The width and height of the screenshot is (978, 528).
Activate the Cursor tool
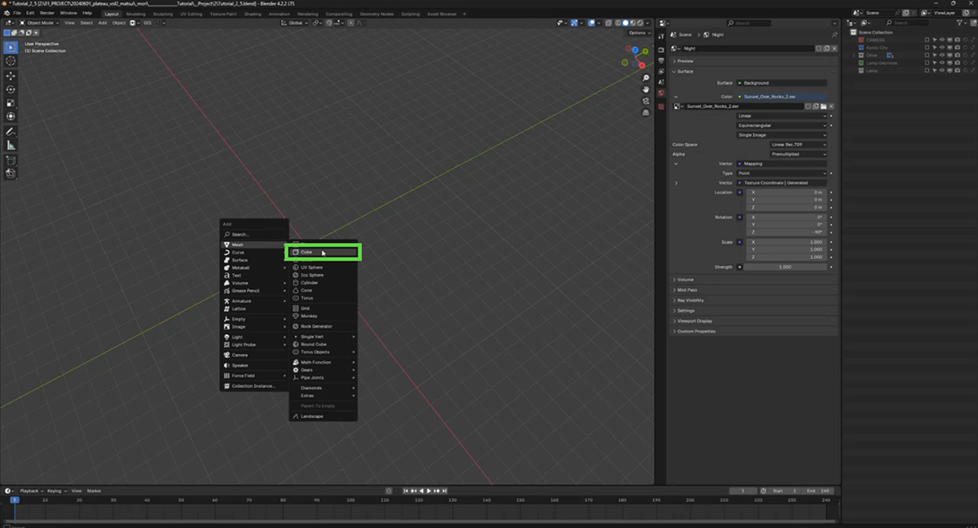tap(11, 61)
